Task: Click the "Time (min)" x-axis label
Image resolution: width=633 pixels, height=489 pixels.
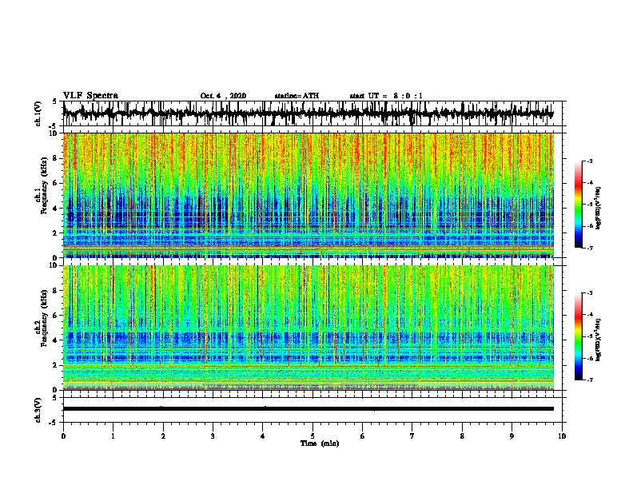Action: 320,443
